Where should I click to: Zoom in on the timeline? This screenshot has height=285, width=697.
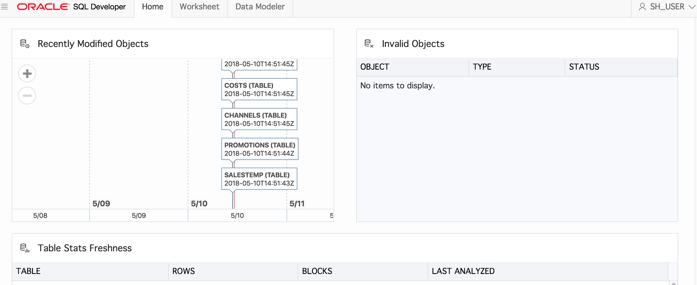27,73
